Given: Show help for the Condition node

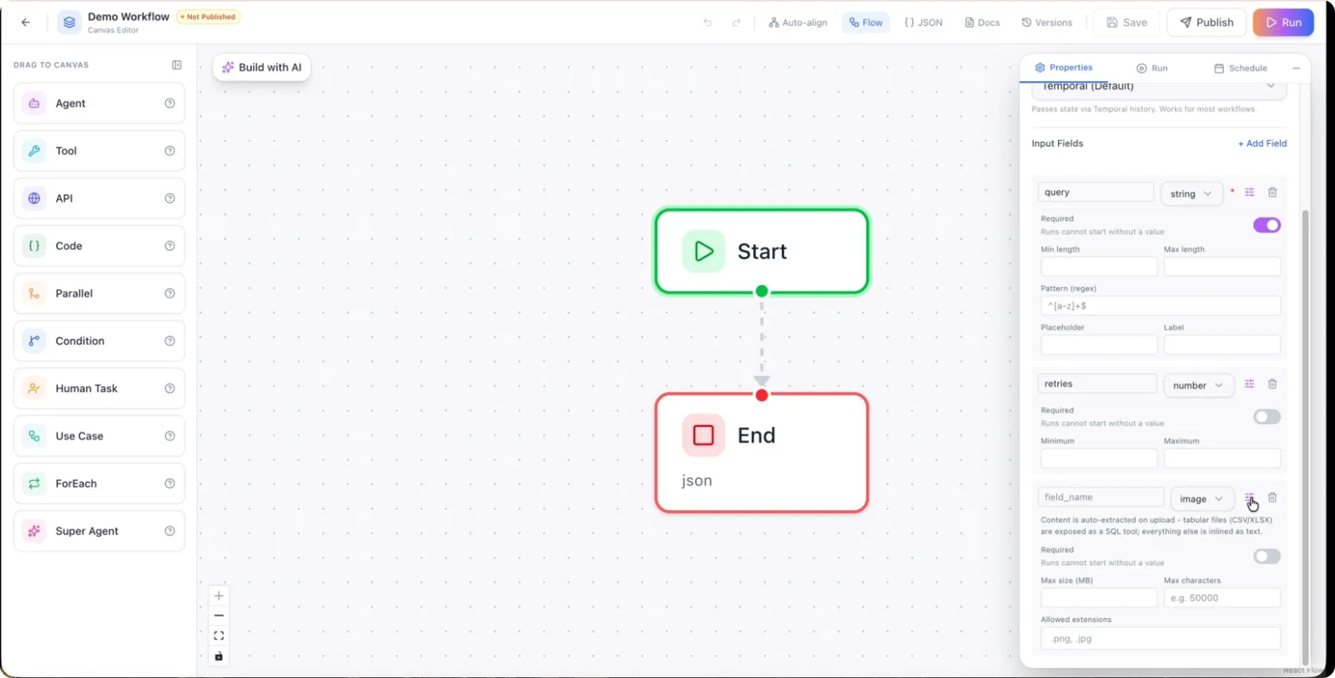Looking at the screenshot, I should 170,341.
